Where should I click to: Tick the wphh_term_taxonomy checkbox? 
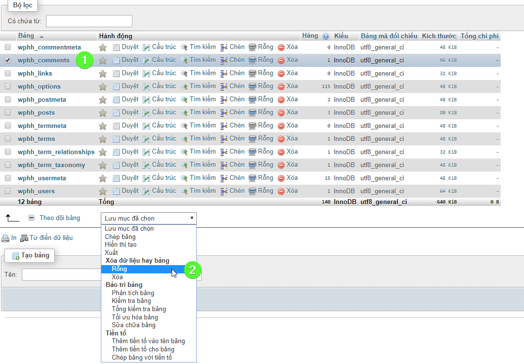tap(8, 165)
